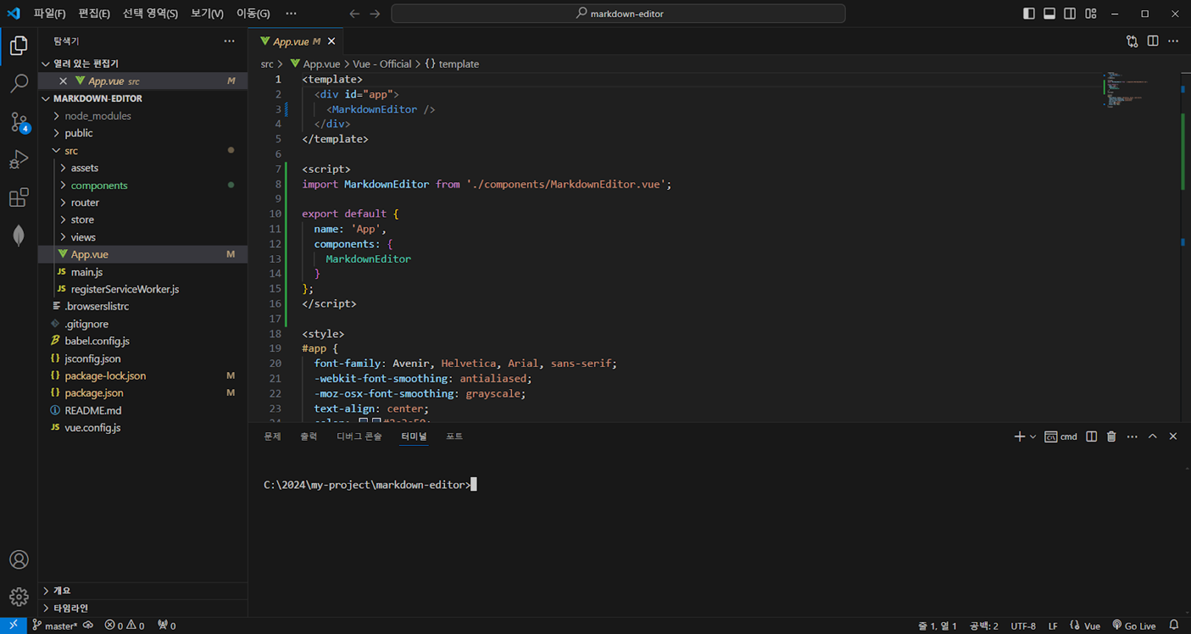The image size is (1191, 634).
Task: Collapse the src folder
Action: 56,150
